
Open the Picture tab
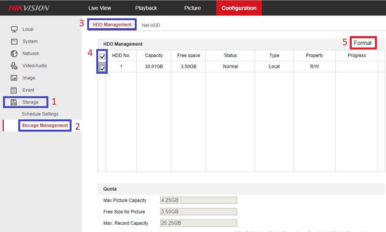coord(193,8)
